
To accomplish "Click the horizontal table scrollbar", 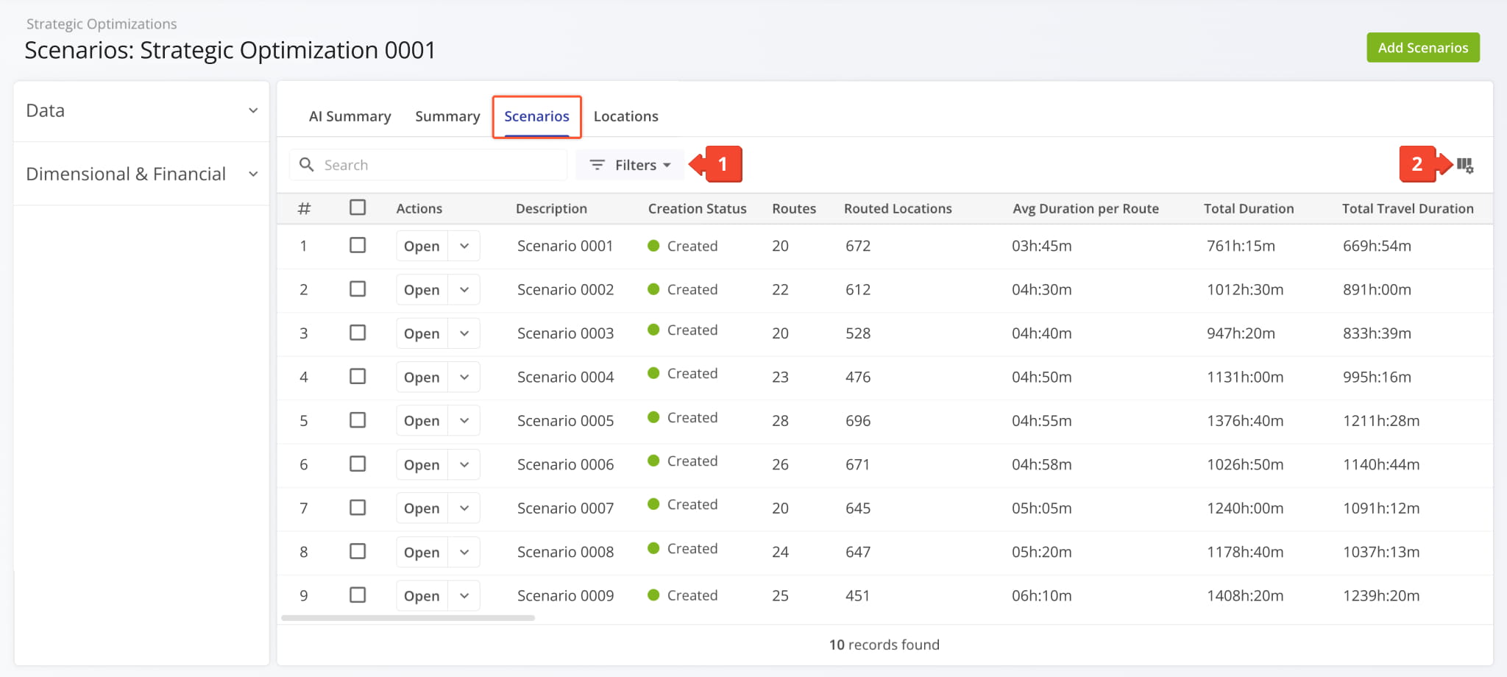I will coord(408,618).
